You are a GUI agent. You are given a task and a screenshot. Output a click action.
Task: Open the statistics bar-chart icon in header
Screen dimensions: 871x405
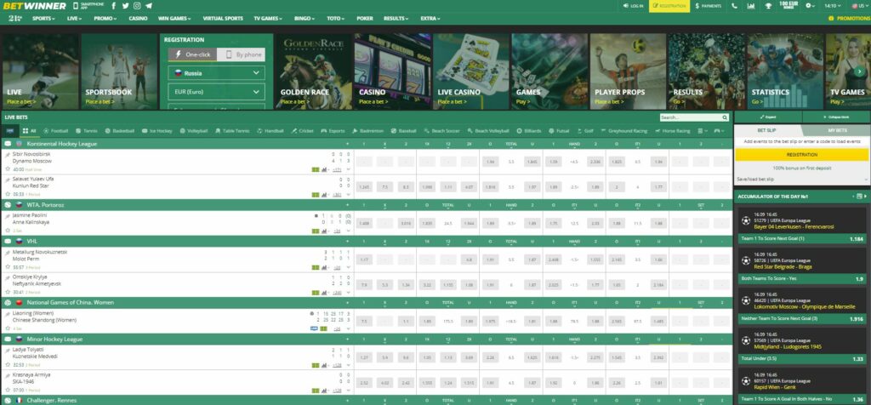(x=751, y=6)
